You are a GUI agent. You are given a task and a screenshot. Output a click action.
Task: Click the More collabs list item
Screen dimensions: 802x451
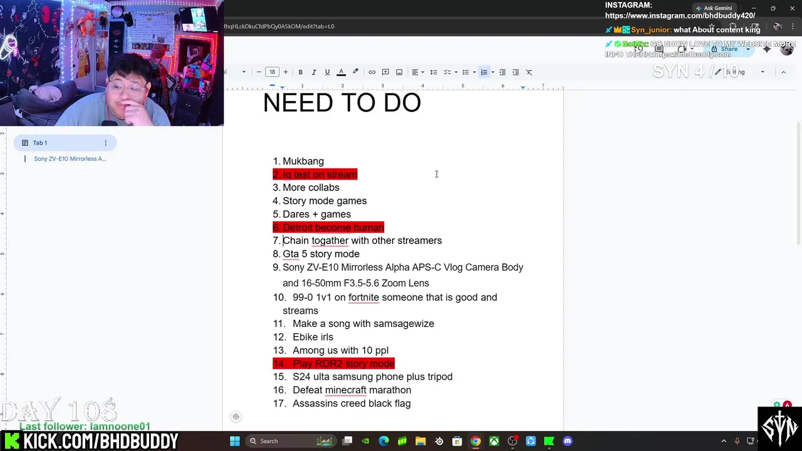pos(311,187)
